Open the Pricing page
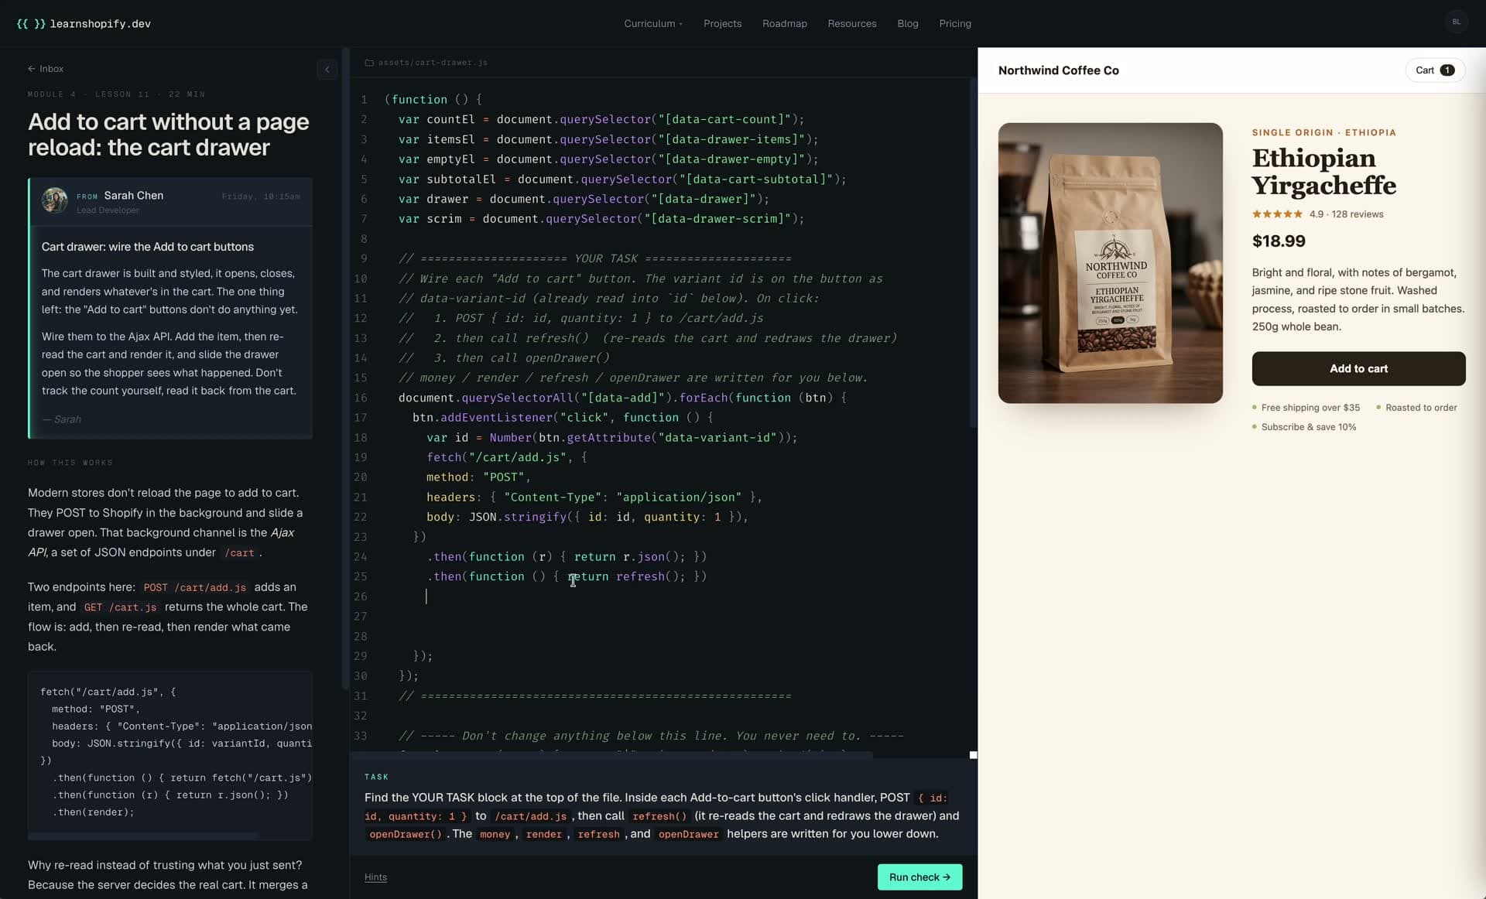Viewport: 1486px width, 899px height. pyautogui.click(x=954, y=23)
